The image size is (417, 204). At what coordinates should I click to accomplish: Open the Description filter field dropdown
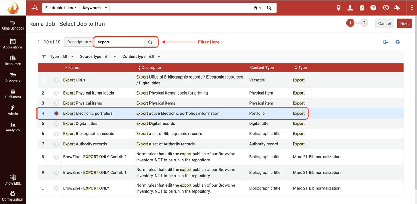point(79,42)
